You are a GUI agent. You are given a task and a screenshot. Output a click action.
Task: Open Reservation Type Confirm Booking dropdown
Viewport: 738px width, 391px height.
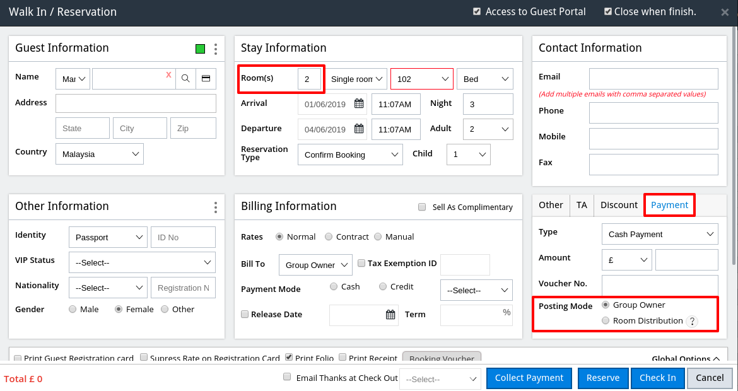coord(350,155)
